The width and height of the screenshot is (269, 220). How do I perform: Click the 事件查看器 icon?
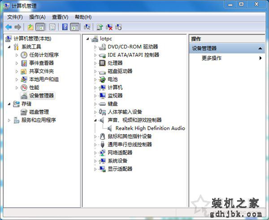point(24,63)
